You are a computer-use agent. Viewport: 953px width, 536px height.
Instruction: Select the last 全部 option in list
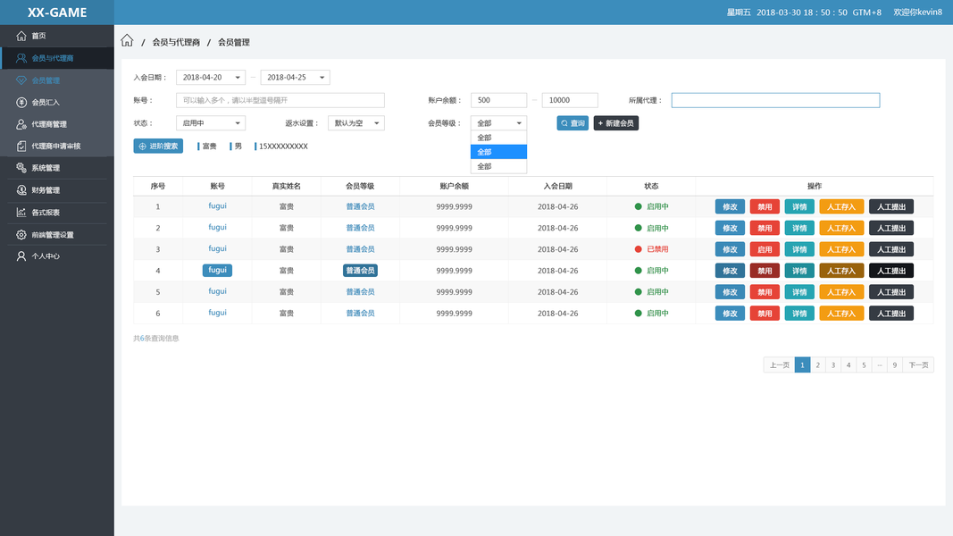pyautogui.click(x=498, y=166)
